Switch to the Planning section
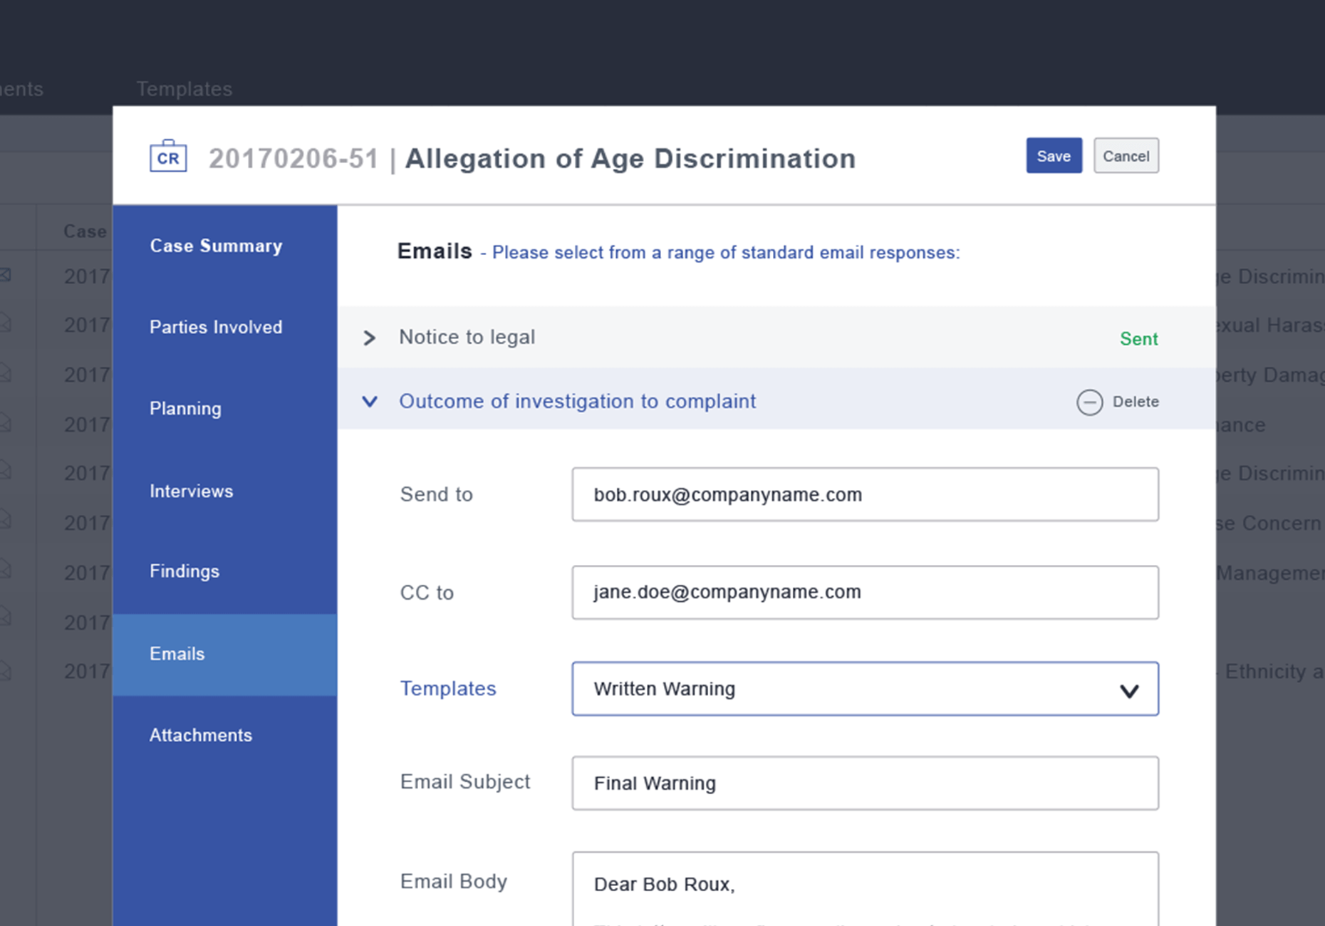1325x926 pixels. tap(185, 409)
